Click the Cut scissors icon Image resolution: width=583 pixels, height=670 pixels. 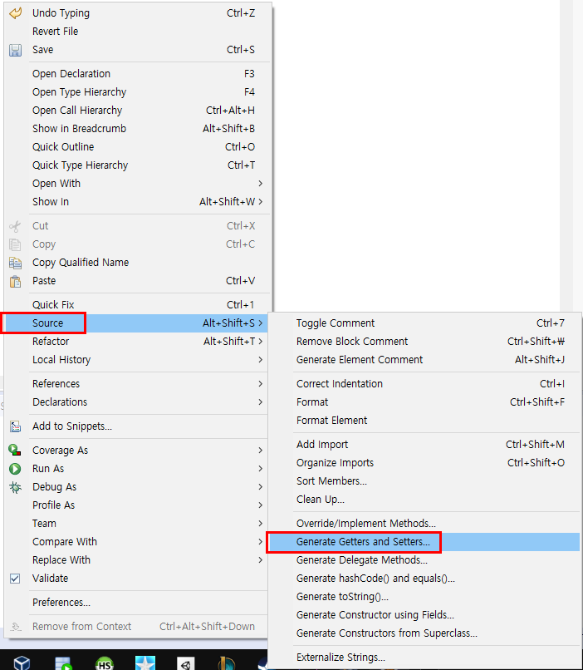click(x=16, y=226)
